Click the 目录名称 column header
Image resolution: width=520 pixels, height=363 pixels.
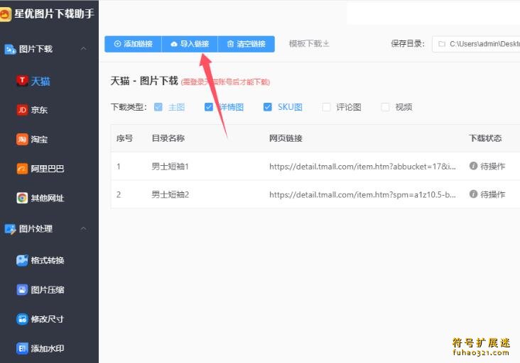(x=168, y=138)
